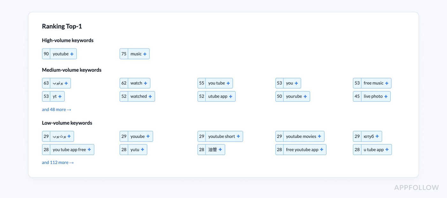The image size is (447, 198).
Task: Add the '油管' keyword via plus icon
Action: tap(220, 150)
